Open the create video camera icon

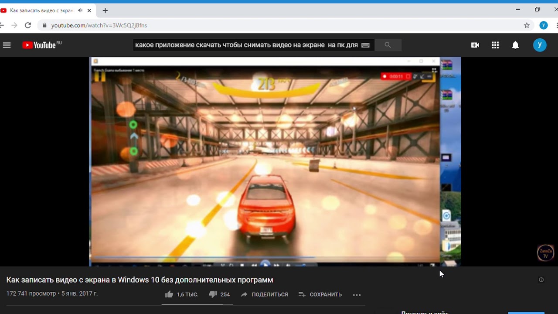point(475,45)
